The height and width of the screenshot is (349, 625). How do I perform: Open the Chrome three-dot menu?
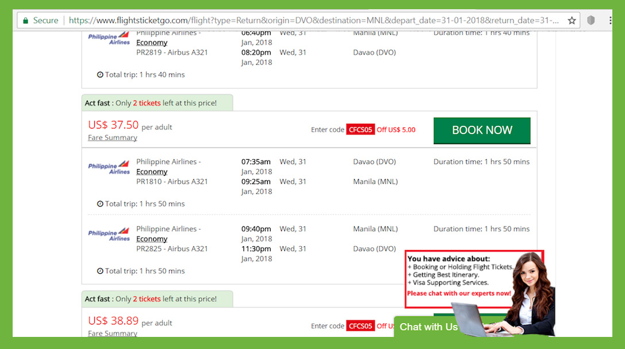click(610, 20)
